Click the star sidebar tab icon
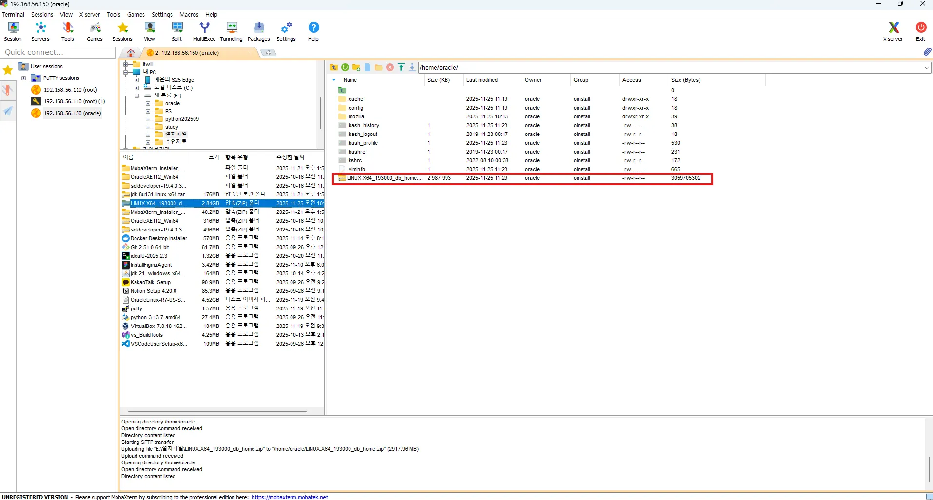The width and height of the screenshot is (933, 500). point(8,70)
